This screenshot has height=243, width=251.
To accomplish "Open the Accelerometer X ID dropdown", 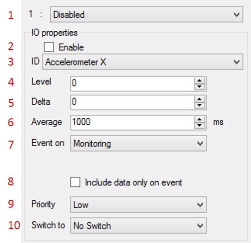I will (142, 62).
